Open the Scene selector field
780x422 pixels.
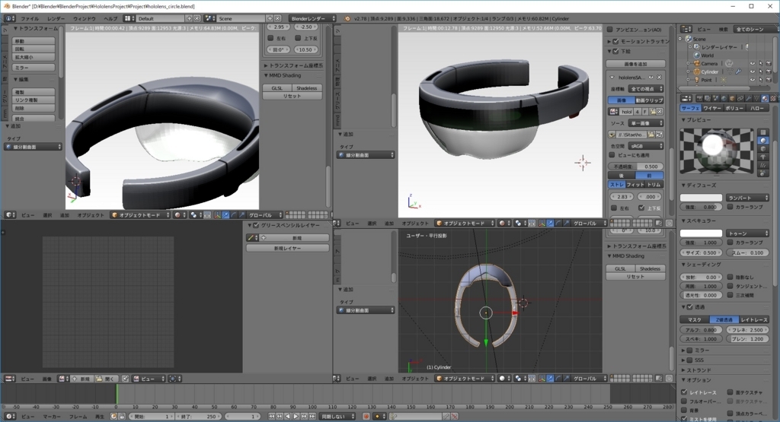click(x=241, y=18)
